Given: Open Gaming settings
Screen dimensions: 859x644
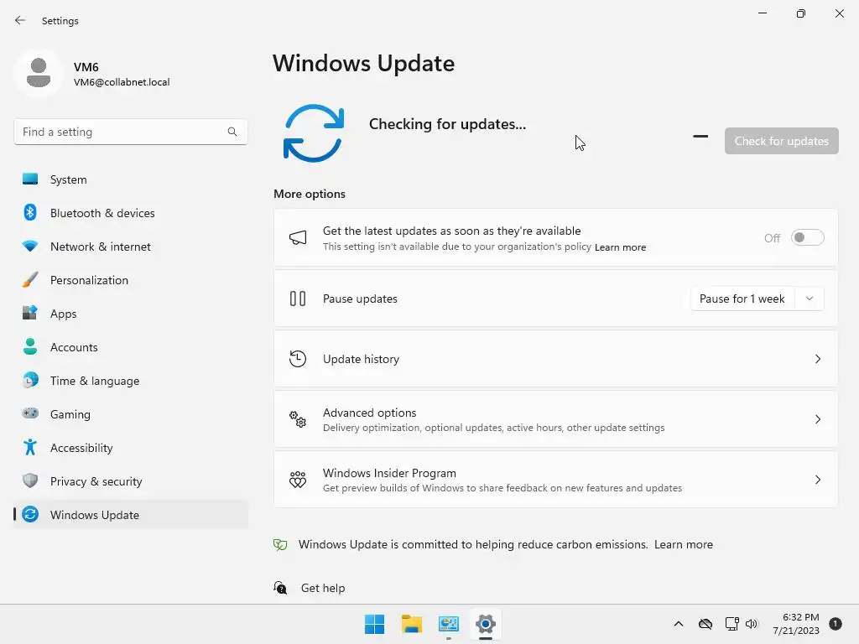Looking at the screenshot, I should (130, 414).
